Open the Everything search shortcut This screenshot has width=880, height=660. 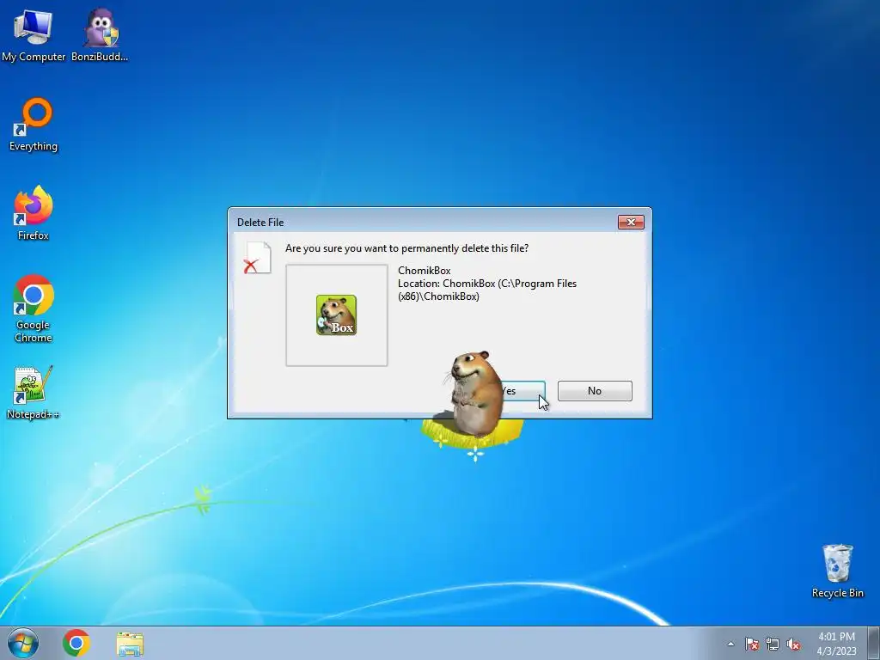tap(34, 125)
